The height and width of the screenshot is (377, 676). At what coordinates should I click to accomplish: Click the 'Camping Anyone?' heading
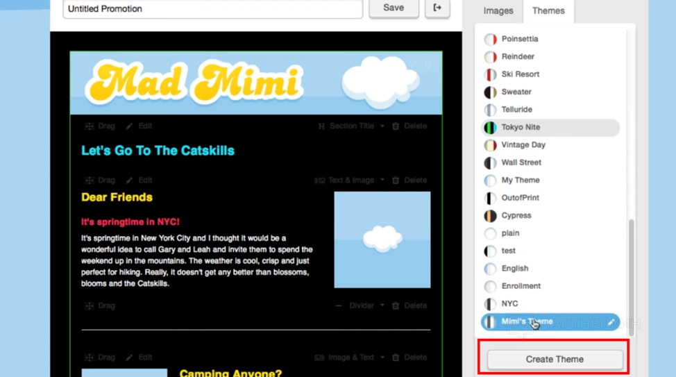(x=230, y=373)
